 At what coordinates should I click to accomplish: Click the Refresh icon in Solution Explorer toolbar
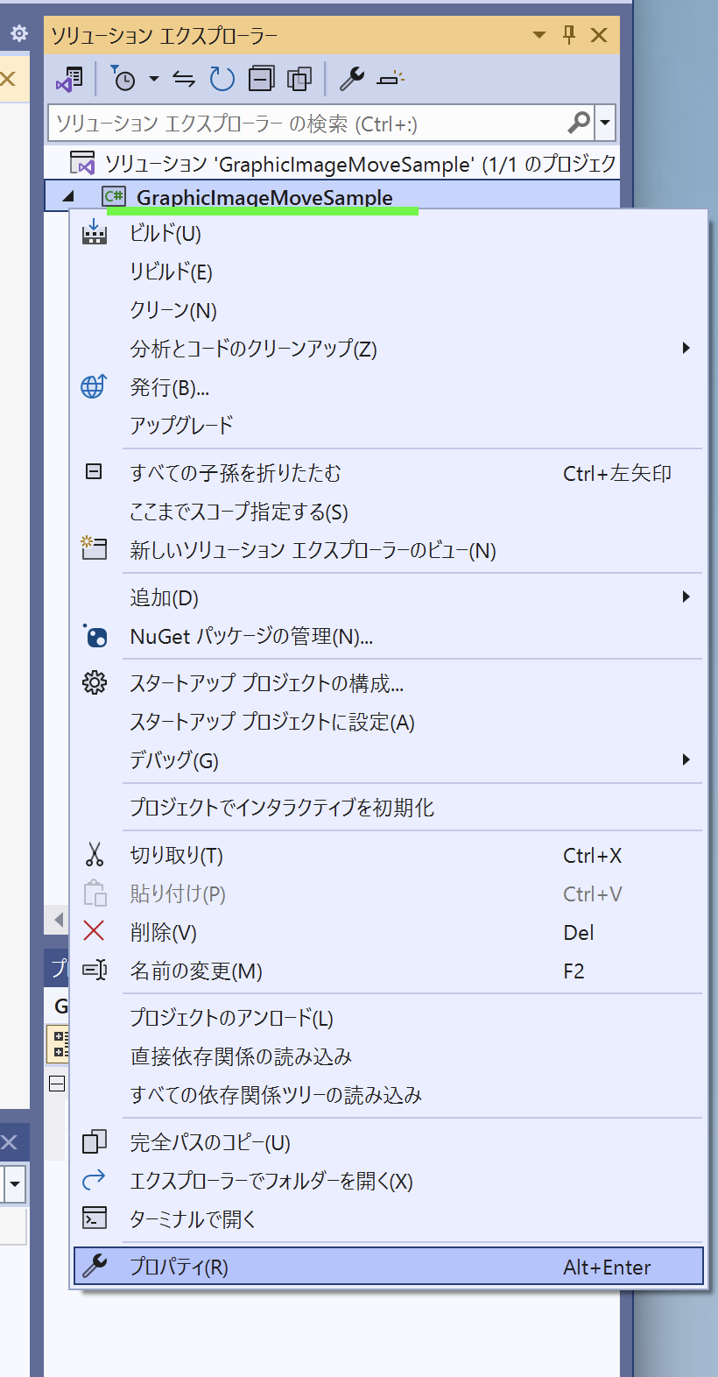click(221, 79)
